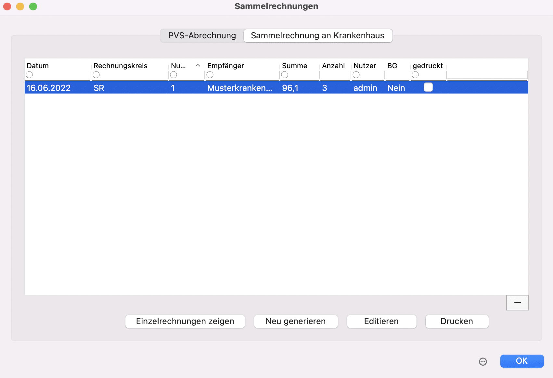The height and width of the screenshot is (378, 553).
Task: Select the filter radio under Rechnungskreis
Action: click(96, 75)
